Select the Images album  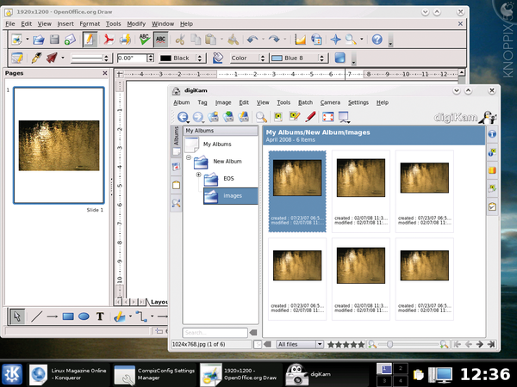(x=230, y=196)
